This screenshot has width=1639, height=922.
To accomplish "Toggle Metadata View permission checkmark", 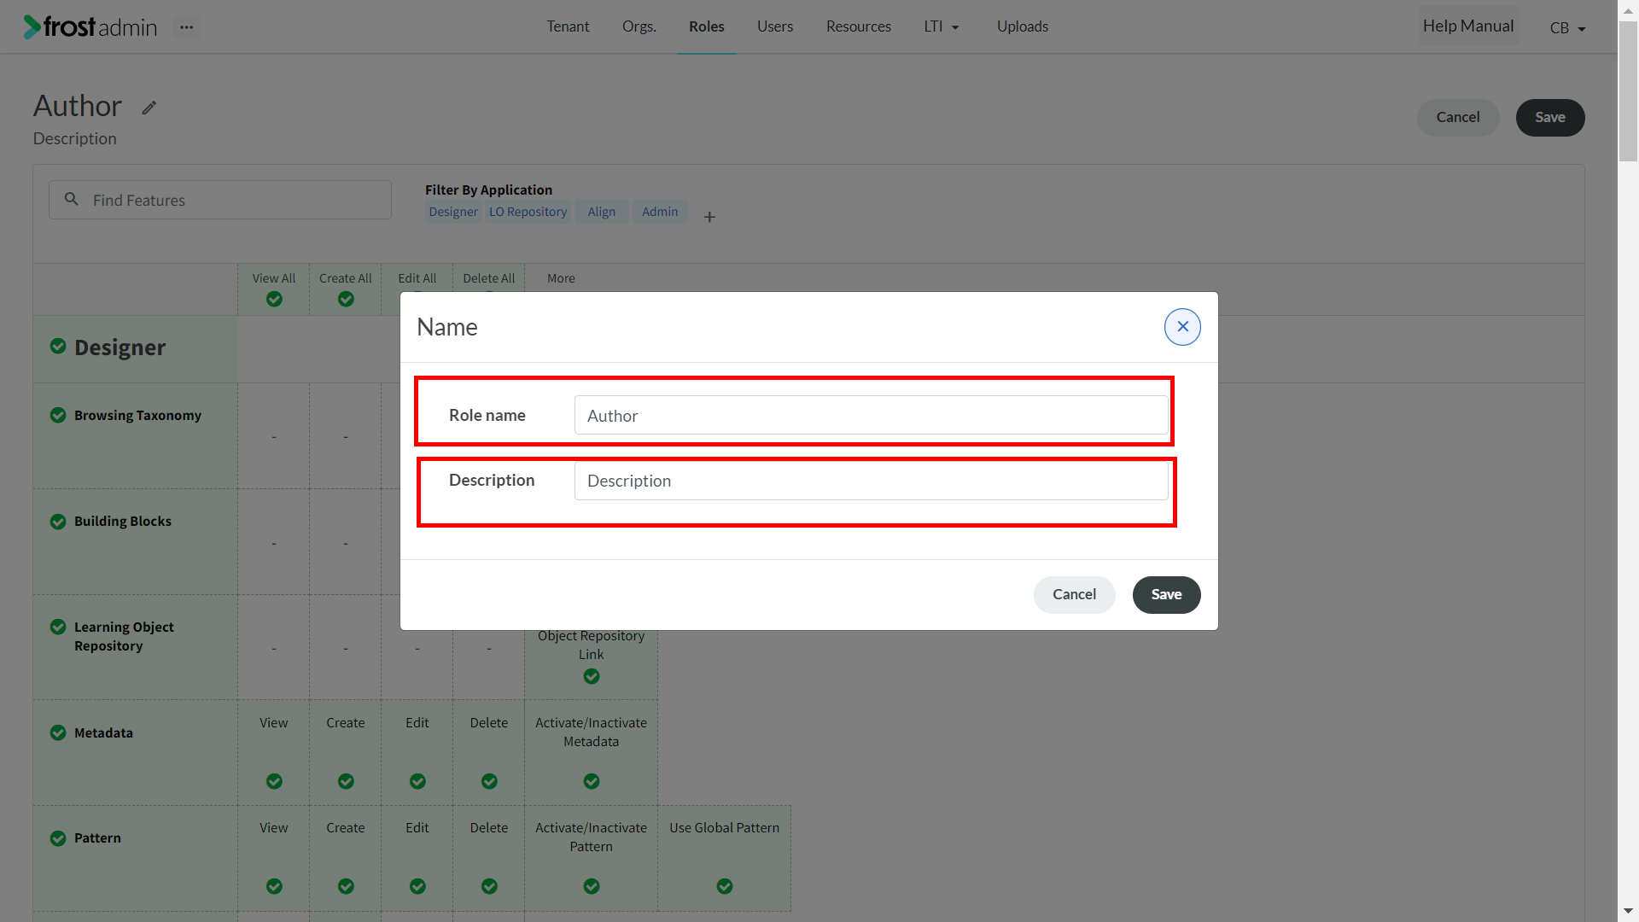I will [x=274, y=781].
